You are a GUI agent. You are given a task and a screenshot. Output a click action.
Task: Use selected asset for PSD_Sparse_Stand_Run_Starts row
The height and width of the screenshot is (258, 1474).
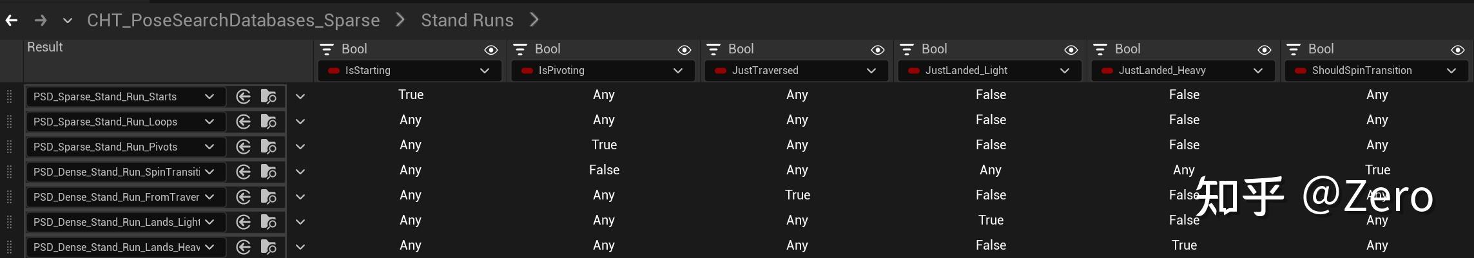click(243, 97)
